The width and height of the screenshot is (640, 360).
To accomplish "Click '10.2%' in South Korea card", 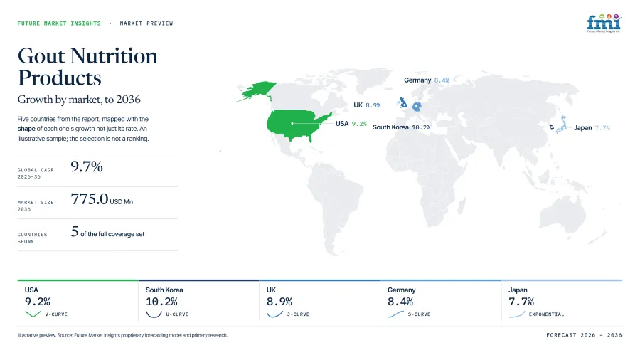I will click(x=161, y=301).
